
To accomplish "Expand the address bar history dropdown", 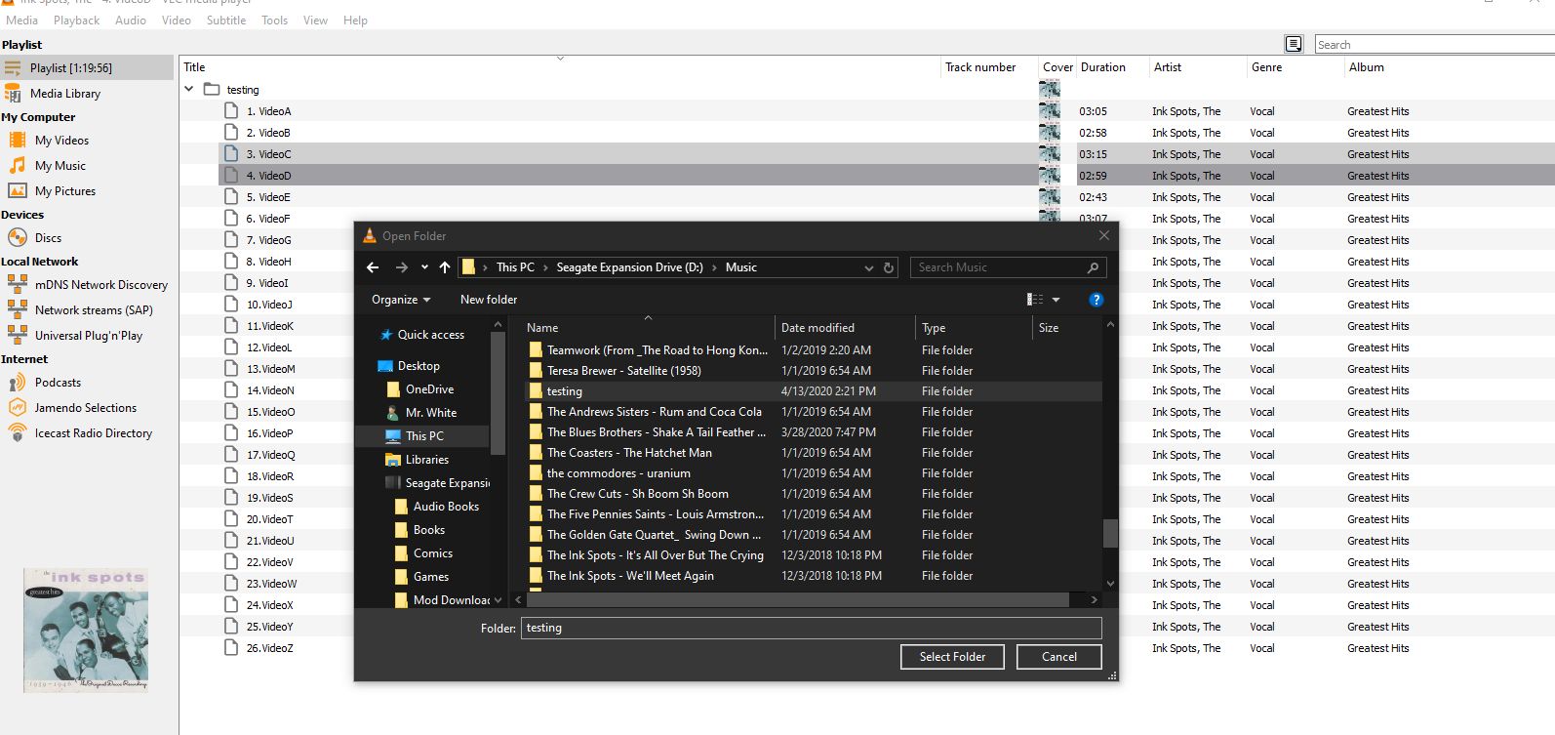I will 868,267.
